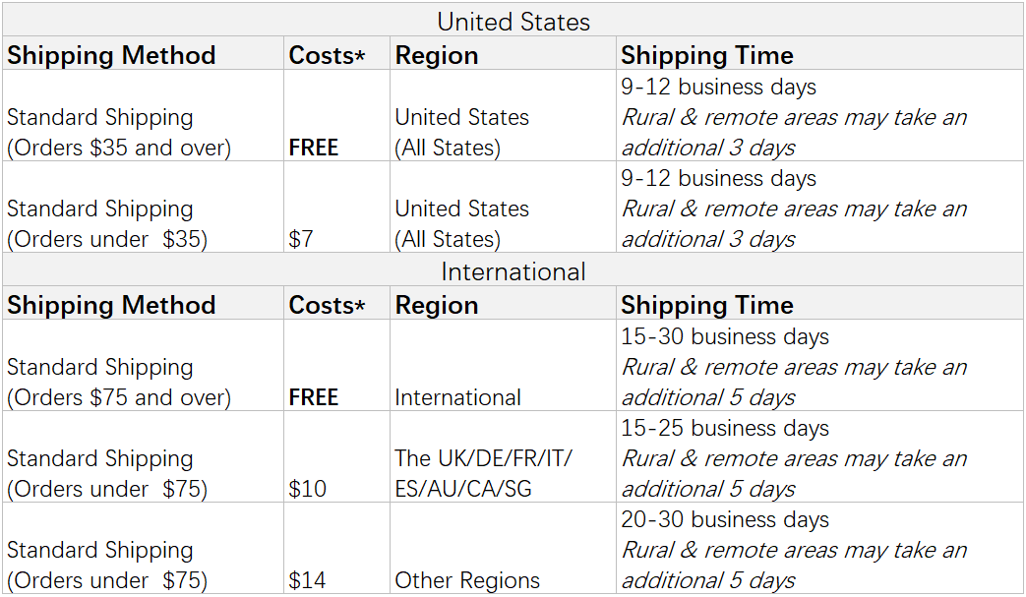Click the "International" region cell beside FREE
This screenshot has width=1026, height=597.
pos(457,397)
